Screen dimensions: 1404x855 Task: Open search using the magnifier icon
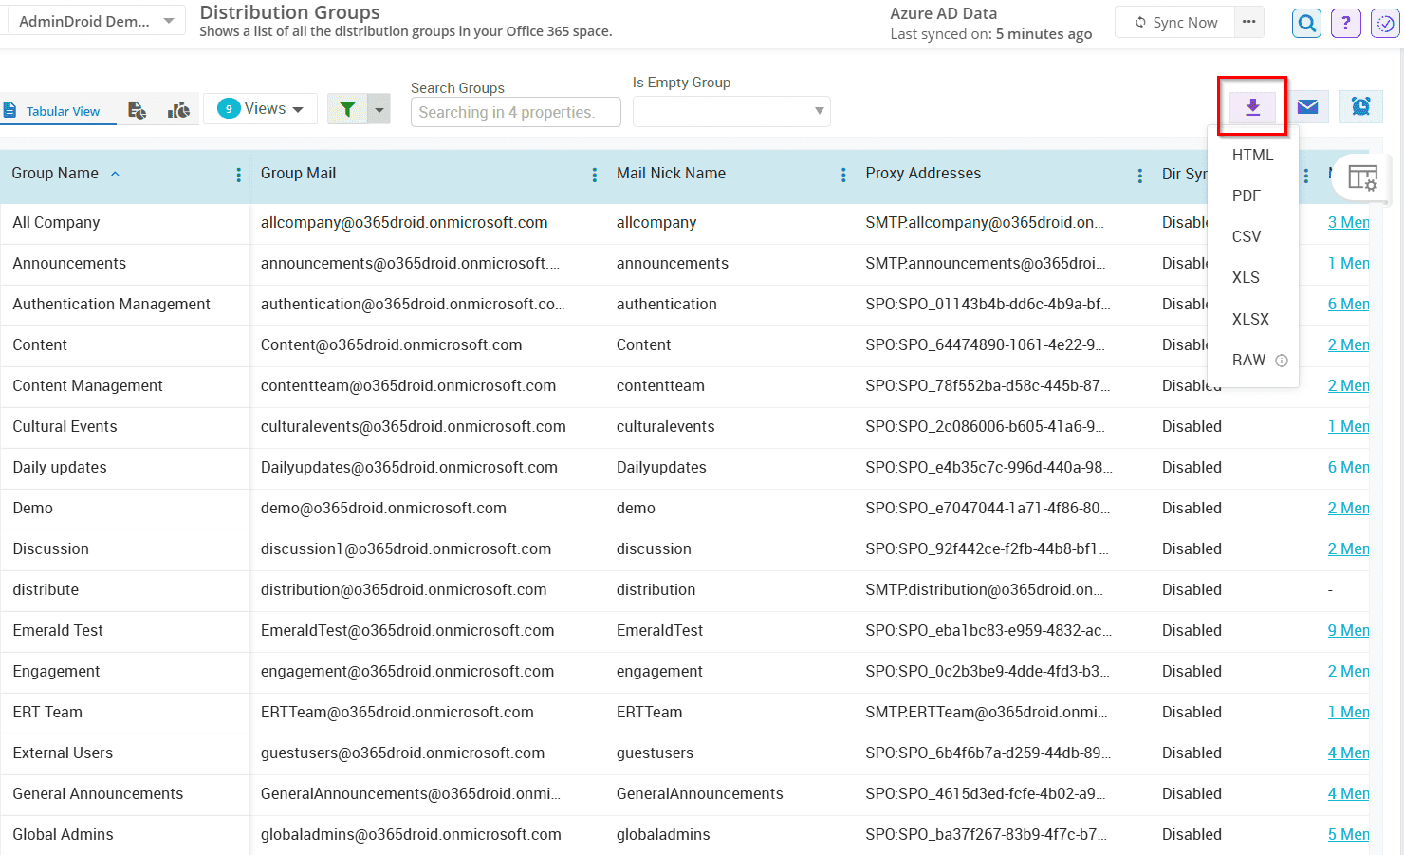point(1306,23)
